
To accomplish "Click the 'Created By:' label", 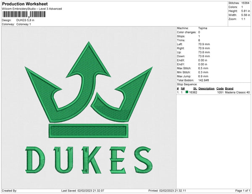I will click(x=9, y=191).
